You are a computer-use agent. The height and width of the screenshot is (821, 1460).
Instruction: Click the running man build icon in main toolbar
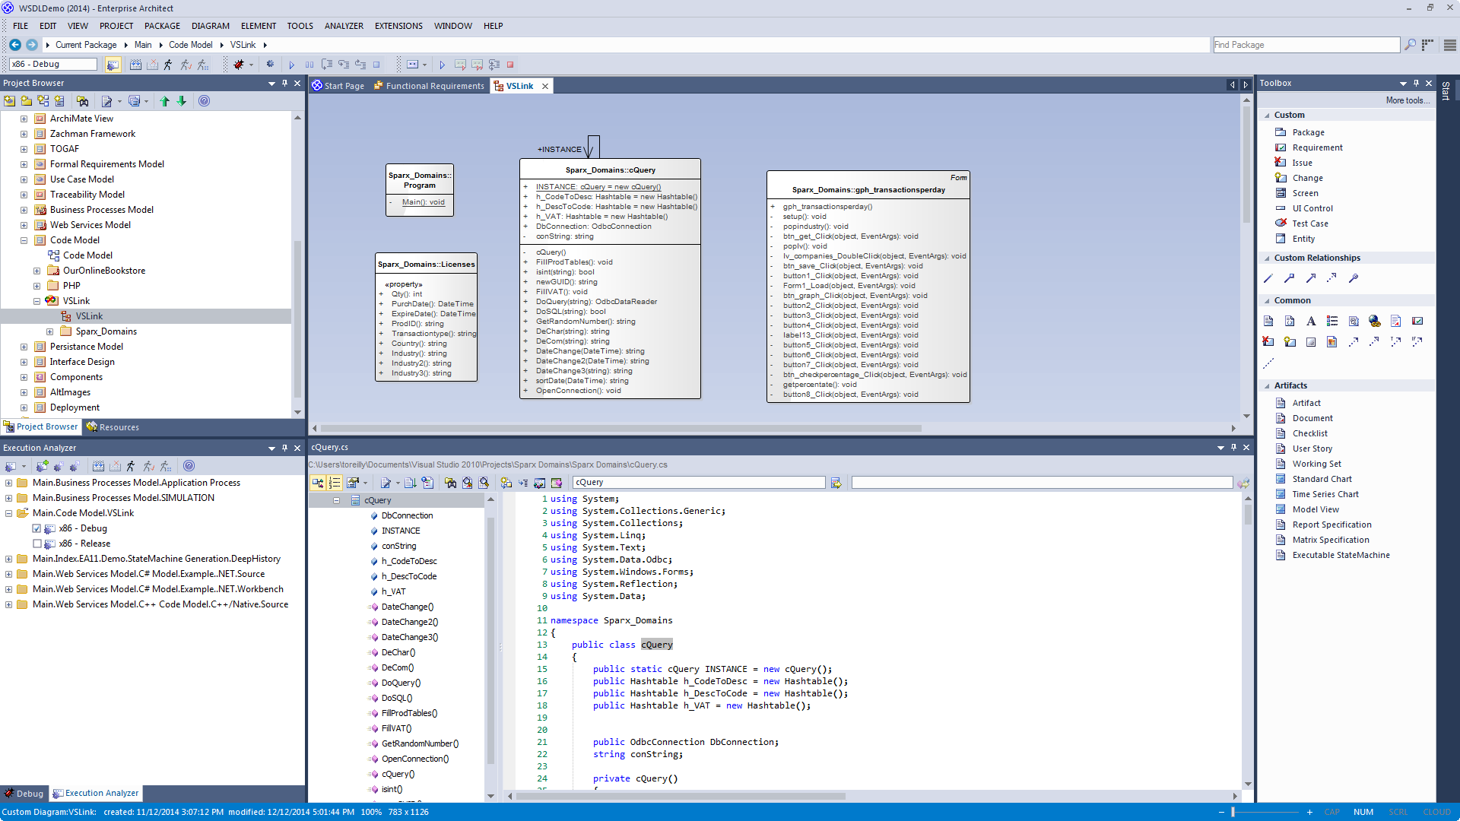[x=168, y=65]
